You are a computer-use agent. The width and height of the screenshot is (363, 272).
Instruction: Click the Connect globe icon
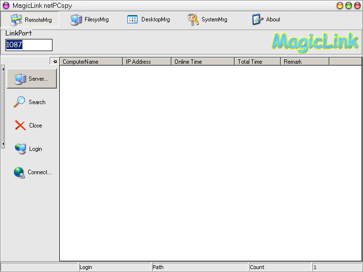(19, 172)
